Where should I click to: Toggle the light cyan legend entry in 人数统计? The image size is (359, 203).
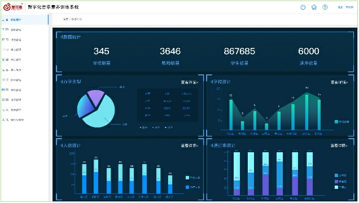[193, 178]
